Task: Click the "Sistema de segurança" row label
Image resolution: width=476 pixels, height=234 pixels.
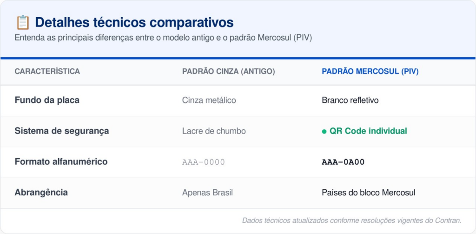Action: coord(62,131)
